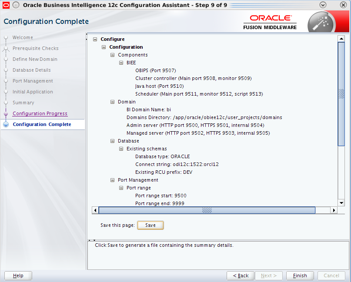
Task: Close the Configuration Assistant window
Action: click(x=343, y=5)
